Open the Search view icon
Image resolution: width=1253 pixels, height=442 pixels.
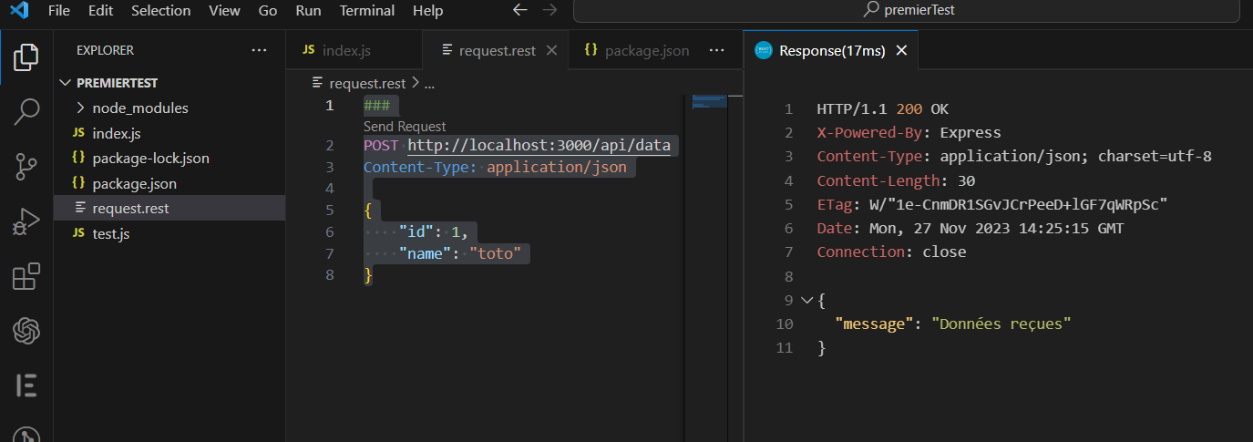pyautogui.click(x=26, y=112)
